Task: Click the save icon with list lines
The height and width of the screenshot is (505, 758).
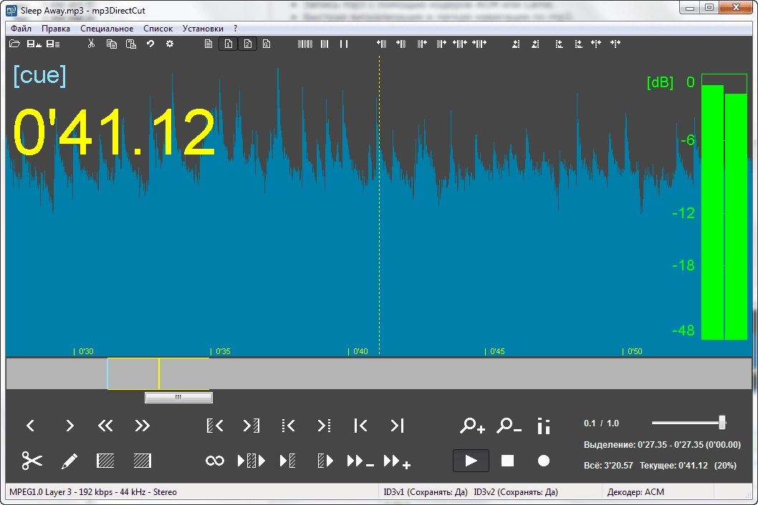Action: [x=53, y=44]
